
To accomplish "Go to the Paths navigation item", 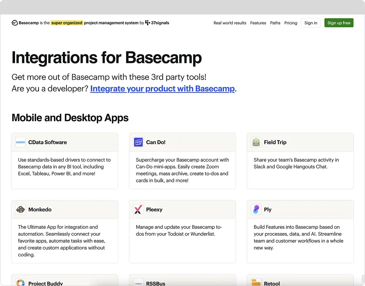I will pos(275,23).
